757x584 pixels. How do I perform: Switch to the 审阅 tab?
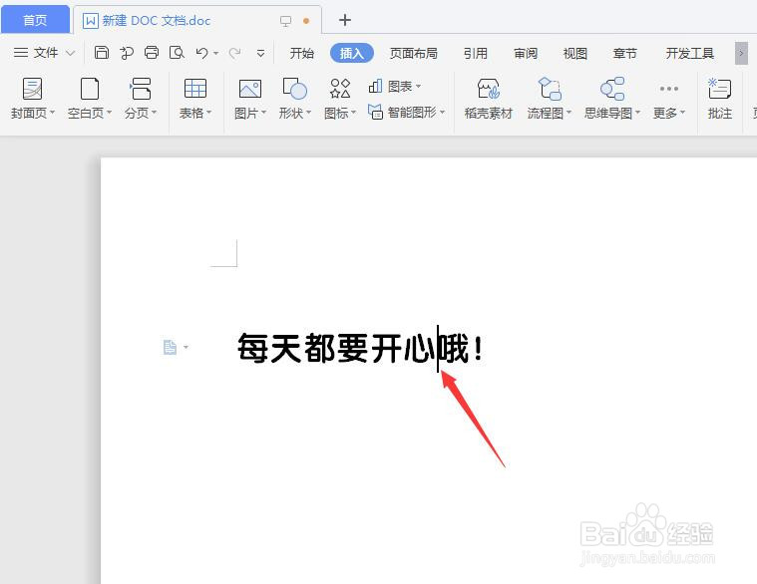526,53
